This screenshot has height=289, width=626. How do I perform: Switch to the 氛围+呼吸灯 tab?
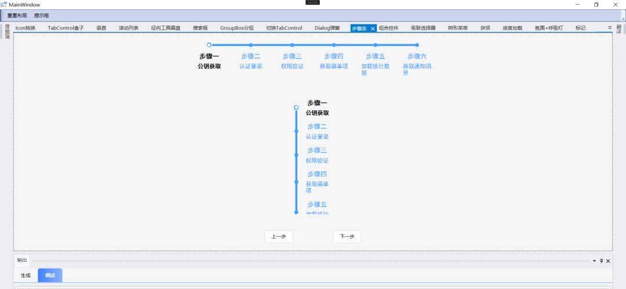point(549,28)
